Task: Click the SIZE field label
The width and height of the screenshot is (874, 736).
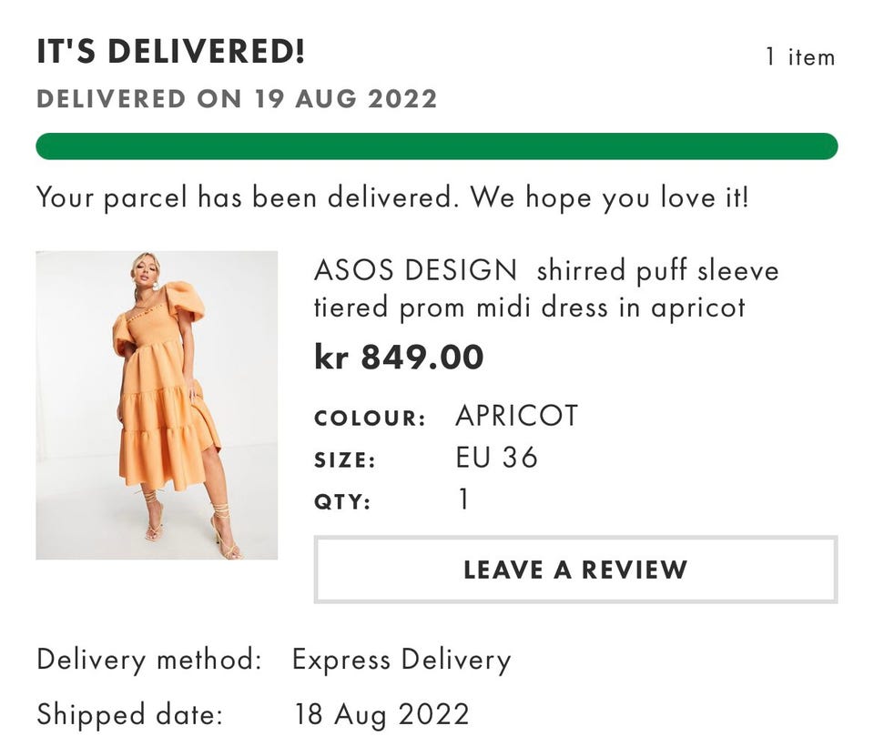Action: click(x=345, y=460)
